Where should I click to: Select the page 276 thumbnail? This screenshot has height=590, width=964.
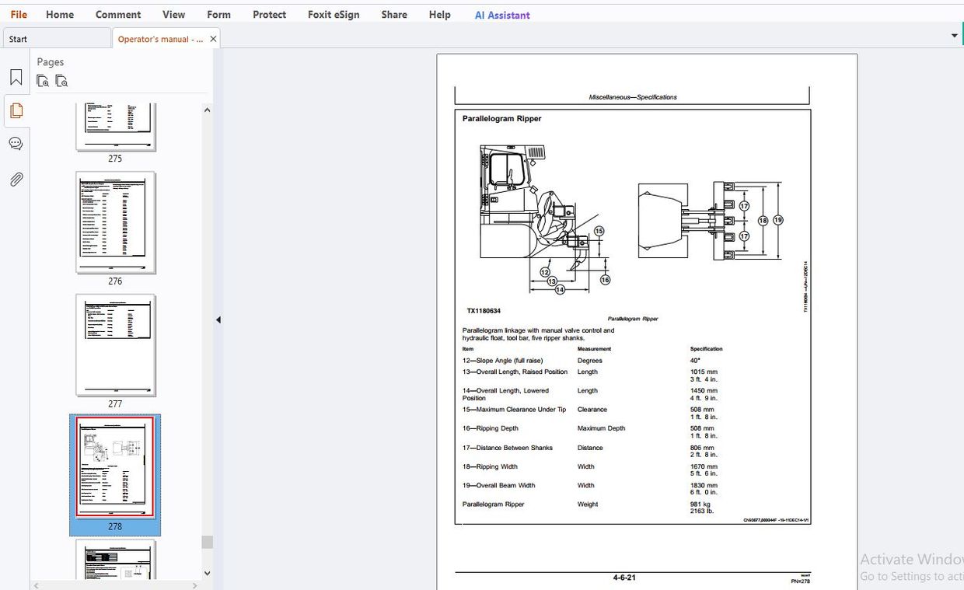(115, 223)
